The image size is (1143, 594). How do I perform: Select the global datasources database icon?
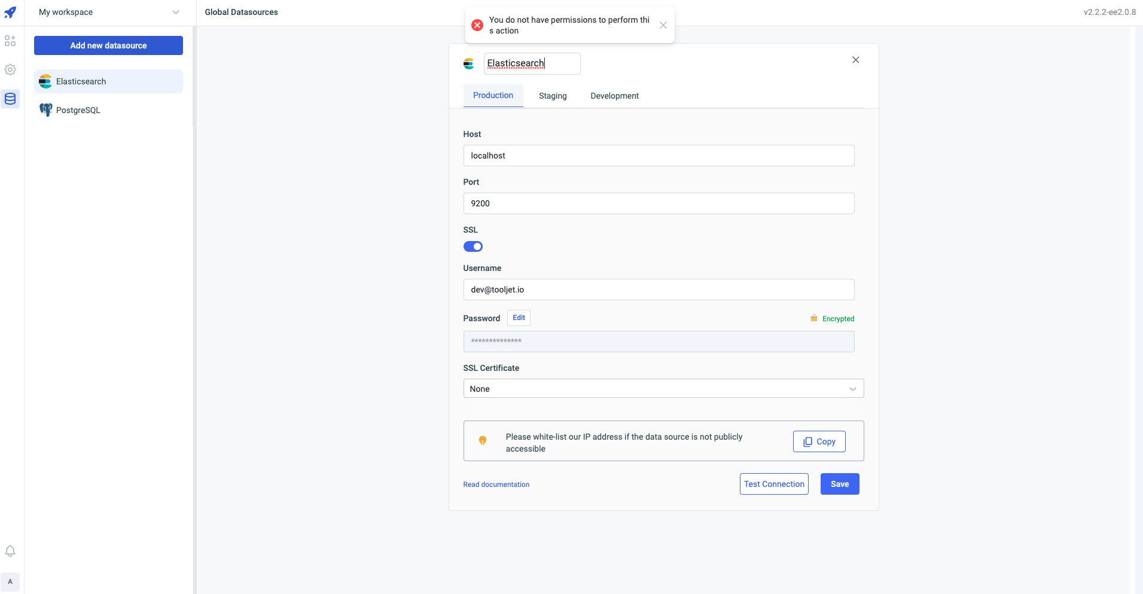(x=10, y=99)
